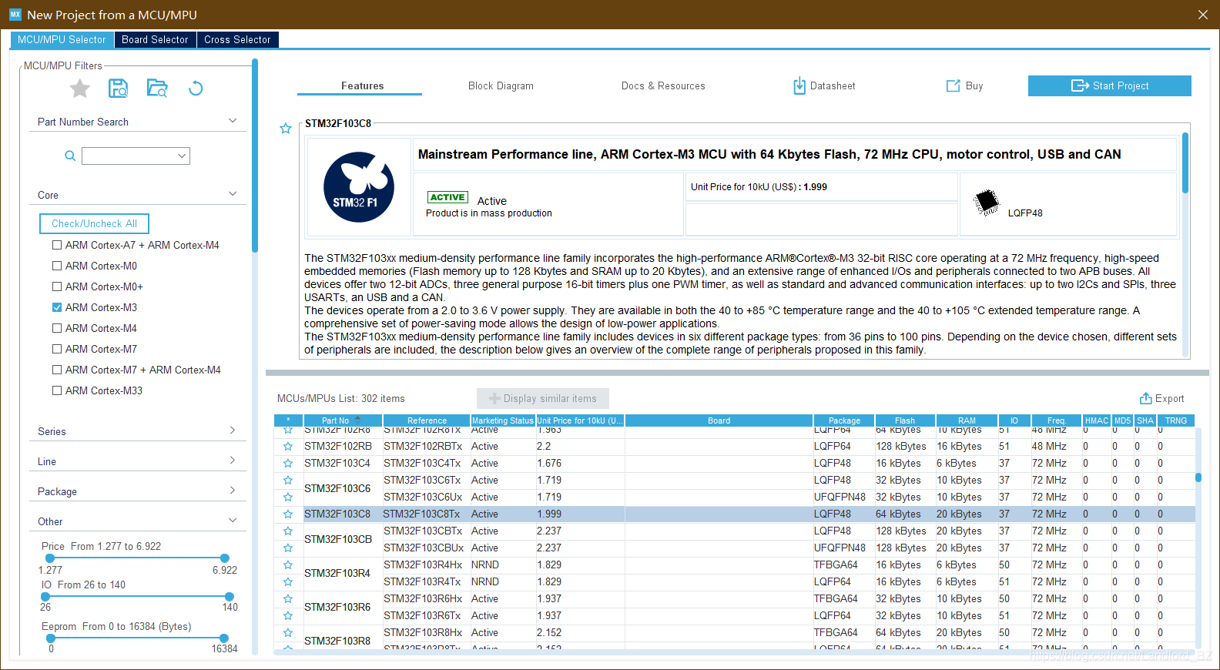Open the Features tab
Screen dimensions: 1220x670
click(x=360, y=85)
